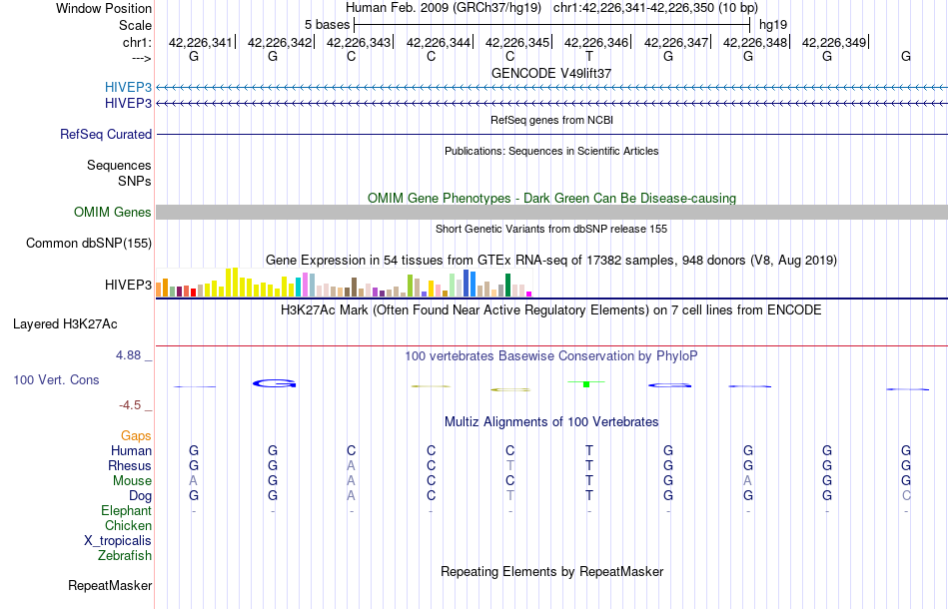Screen dimensions: 949x609
Task: Click position label 42,226,346
Action: click(x=596, y=42)
